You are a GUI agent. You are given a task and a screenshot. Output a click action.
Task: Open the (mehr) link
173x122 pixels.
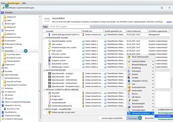point(169,22)
